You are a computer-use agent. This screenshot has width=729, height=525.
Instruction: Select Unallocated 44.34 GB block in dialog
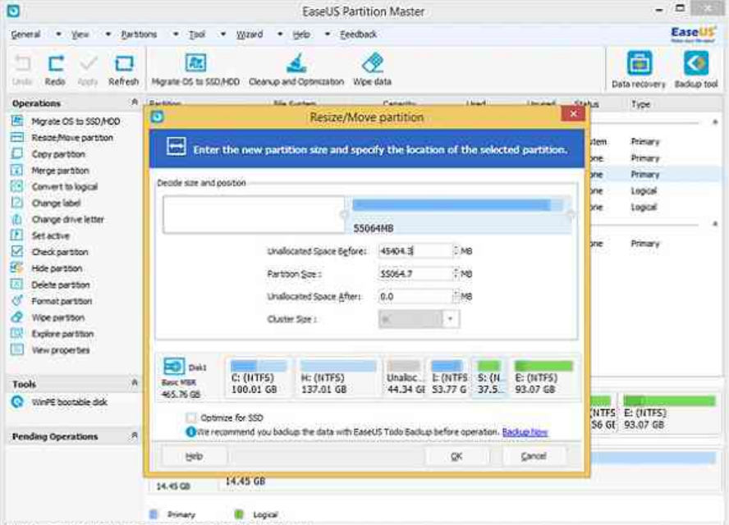click(405, 377)
